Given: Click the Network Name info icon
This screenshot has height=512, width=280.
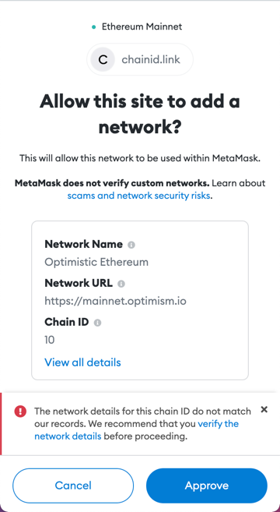Looking at the screenshot, I should [x=131, y=245].
